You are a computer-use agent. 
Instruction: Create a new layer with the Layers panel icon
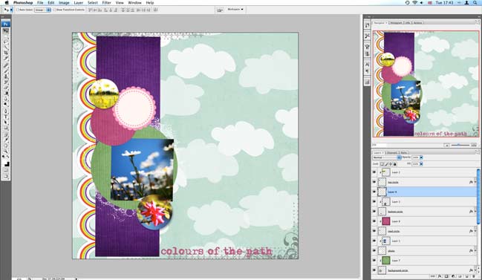(466, 276)
